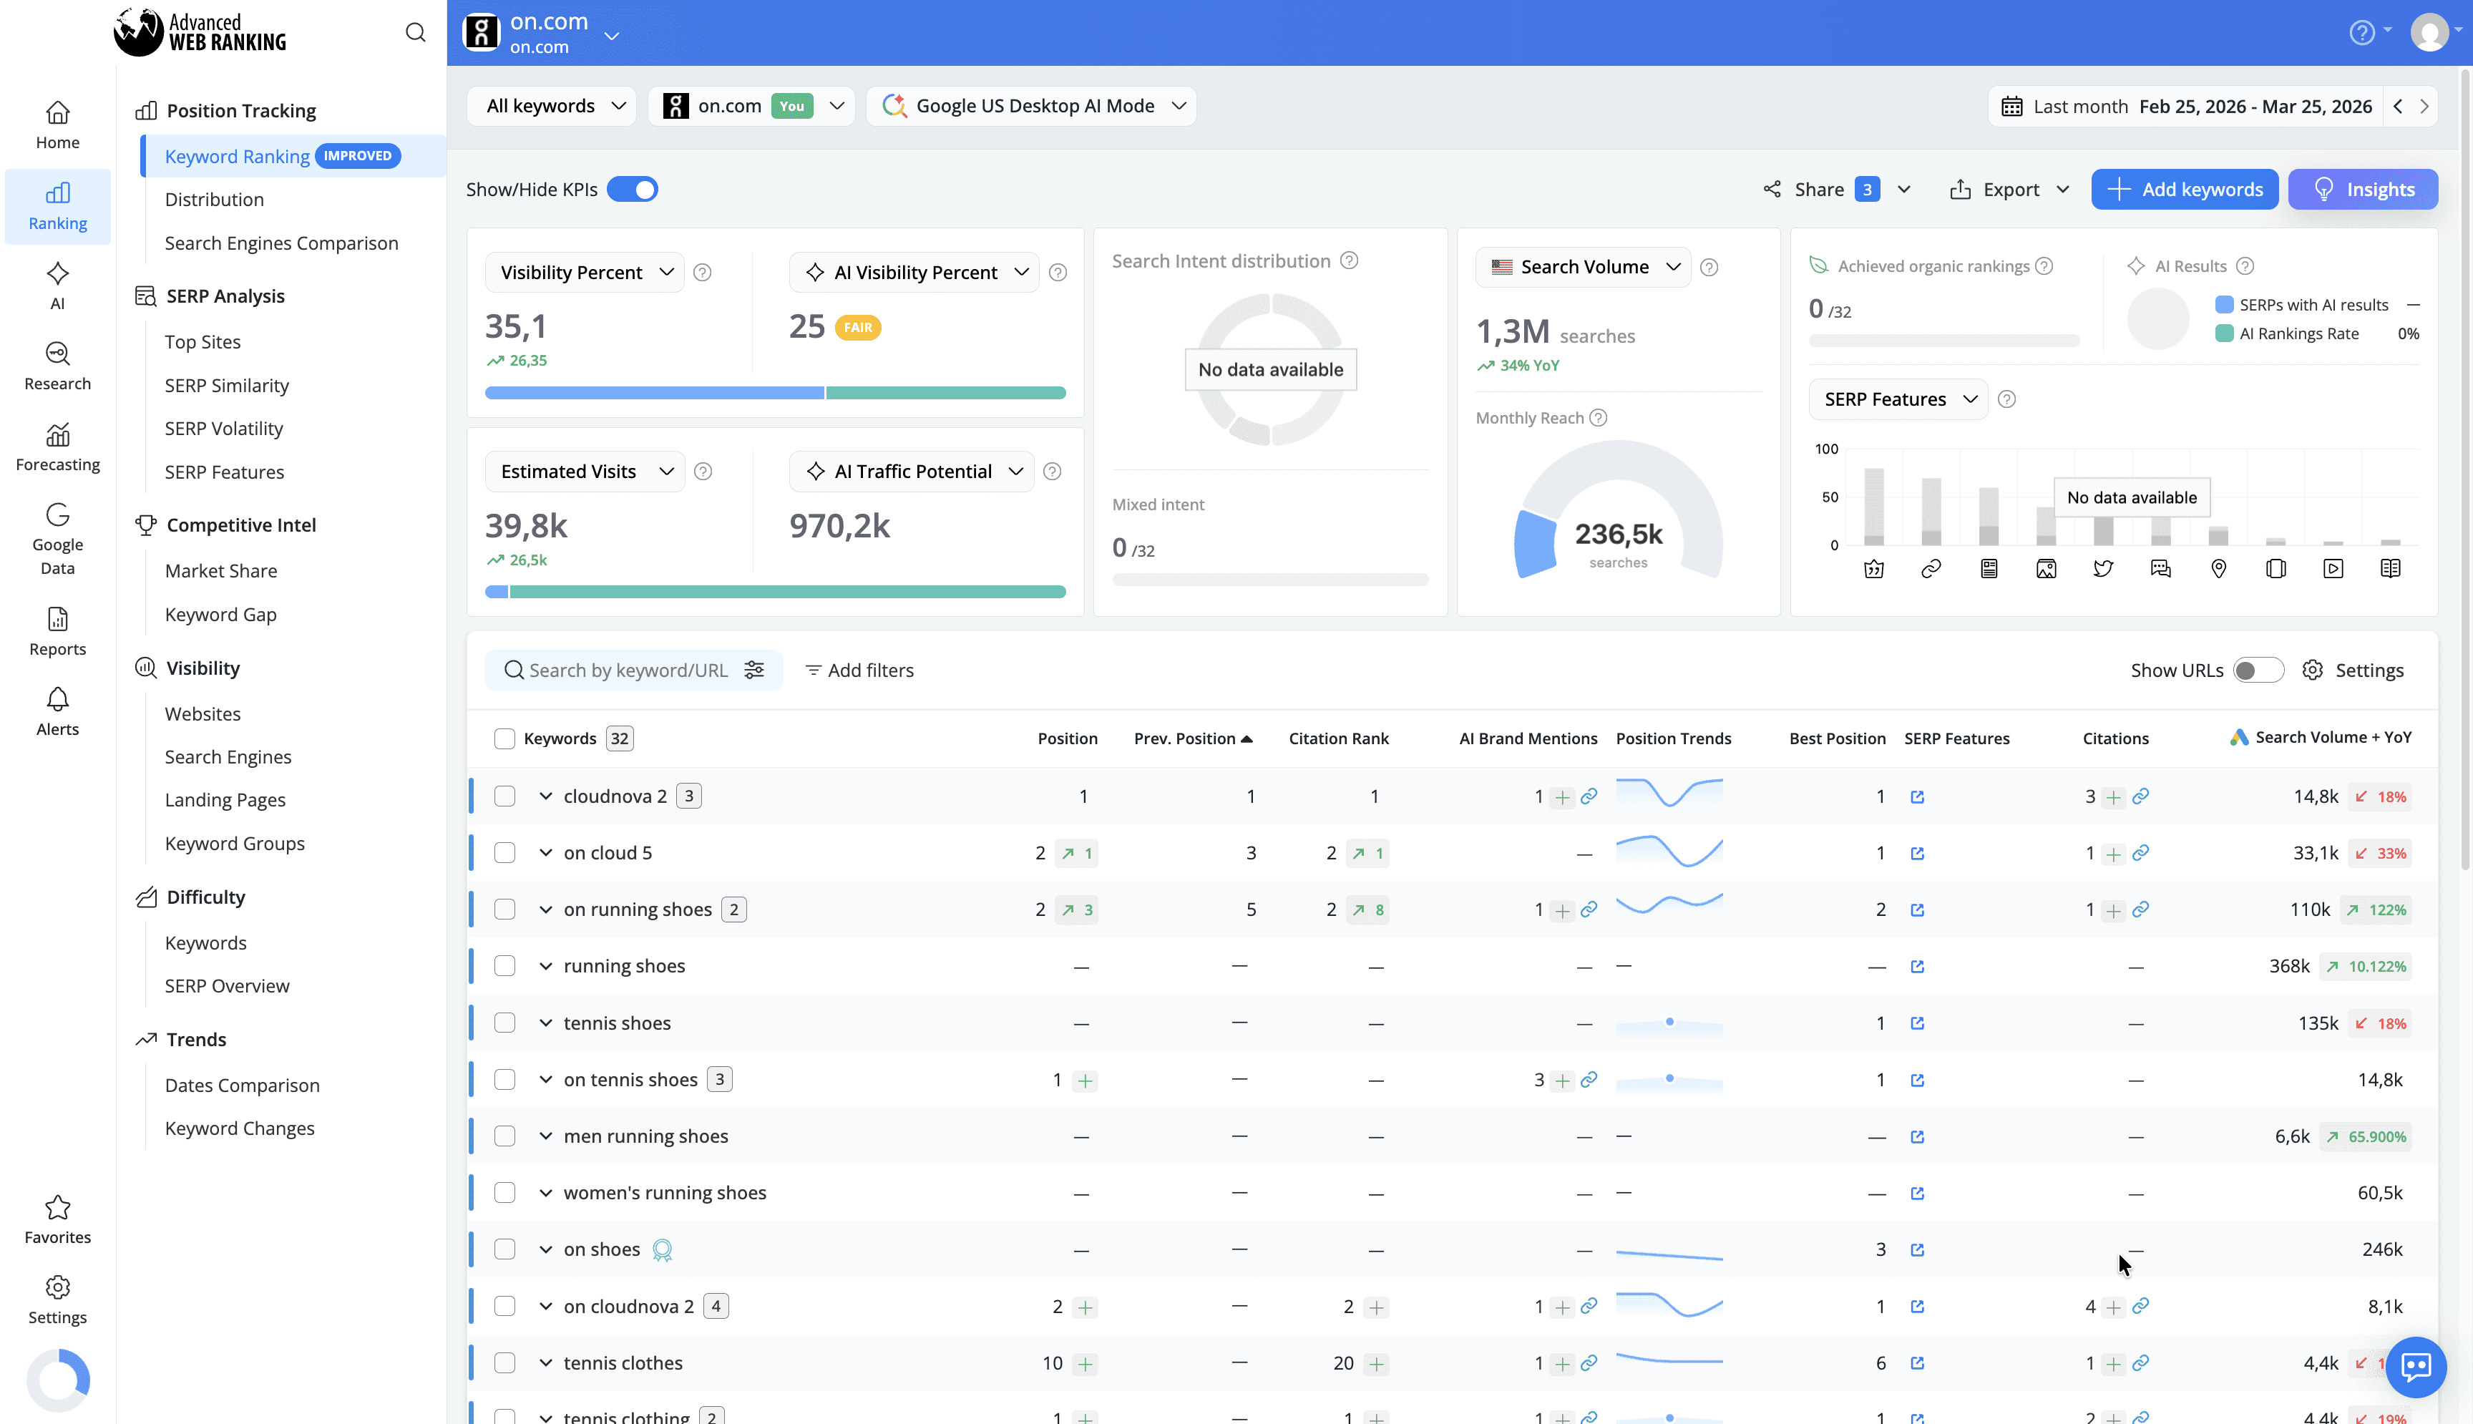Open the All keywords dropdown
Image resolution: width=2473 pixels, height=1424 pixels.
(x=550, y=106)
